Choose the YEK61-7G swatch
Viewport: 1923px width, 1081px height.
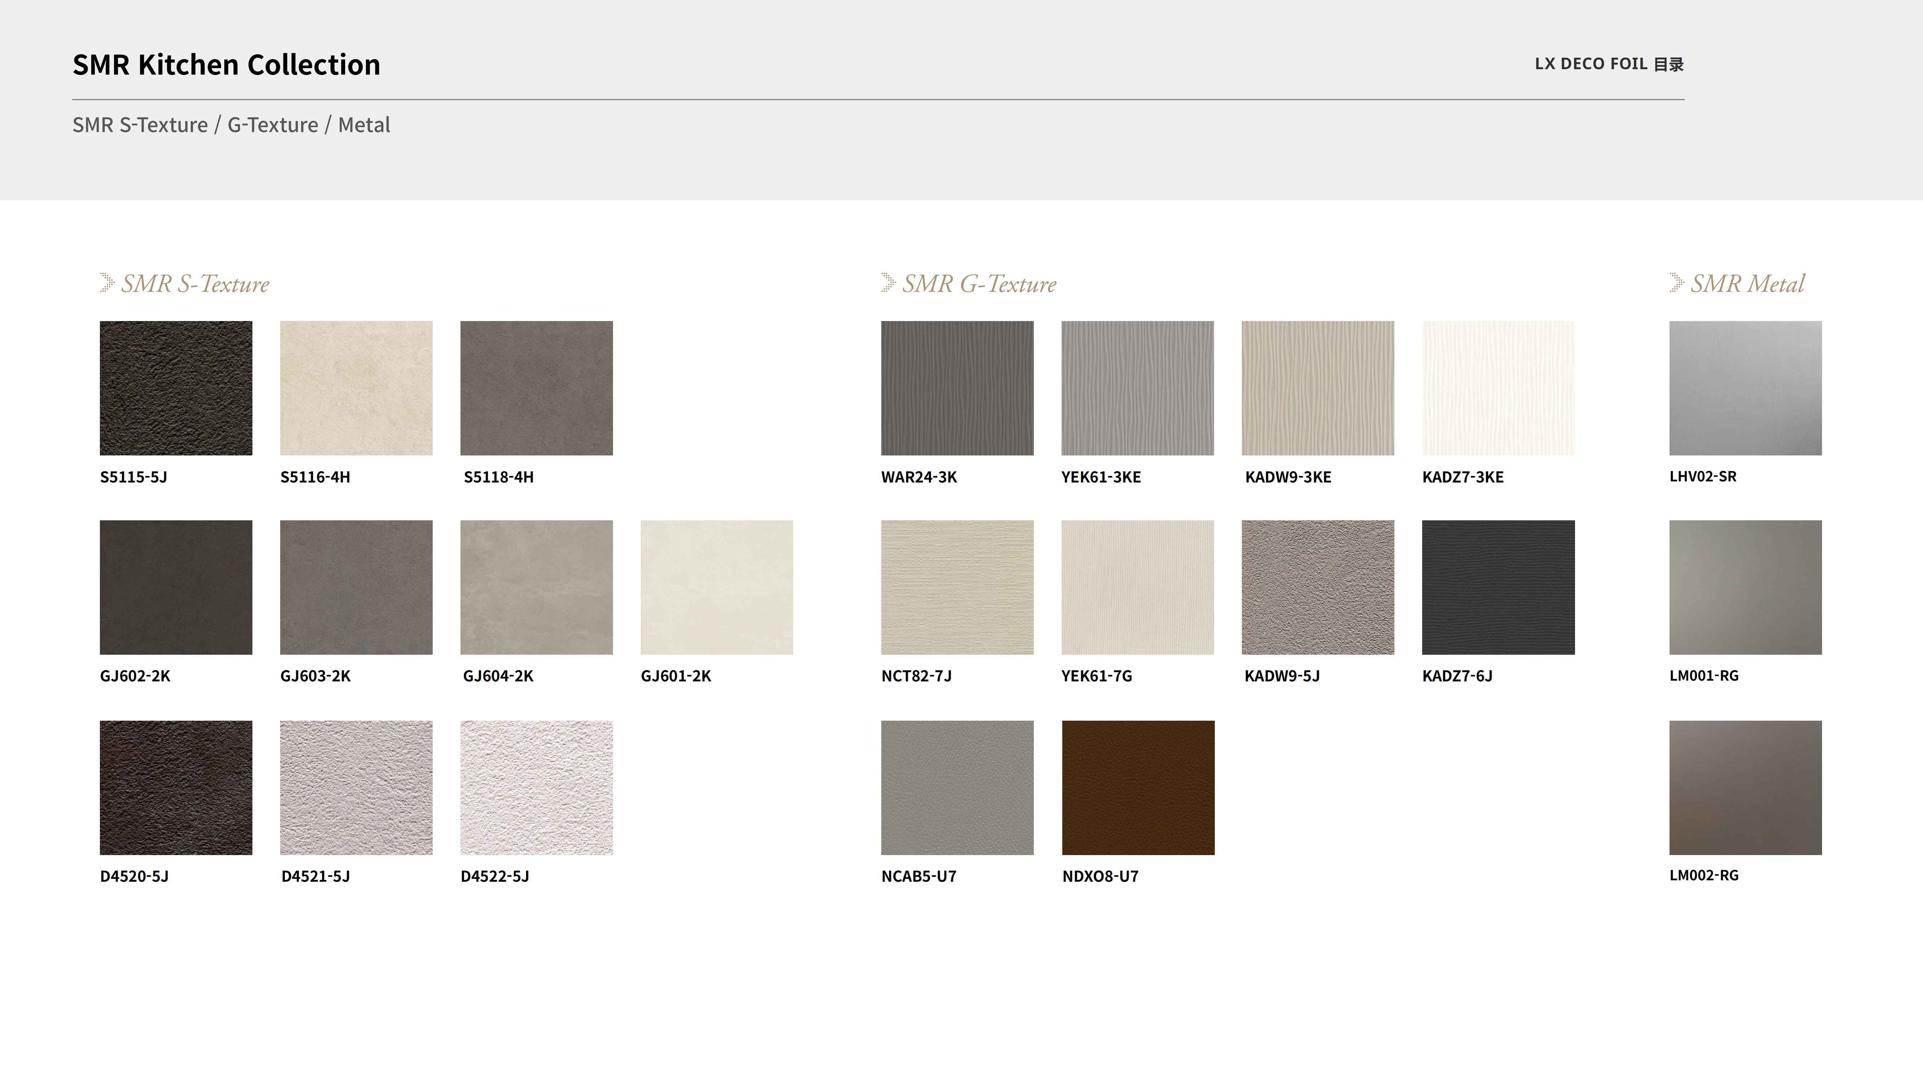[x=1138, y=587]
